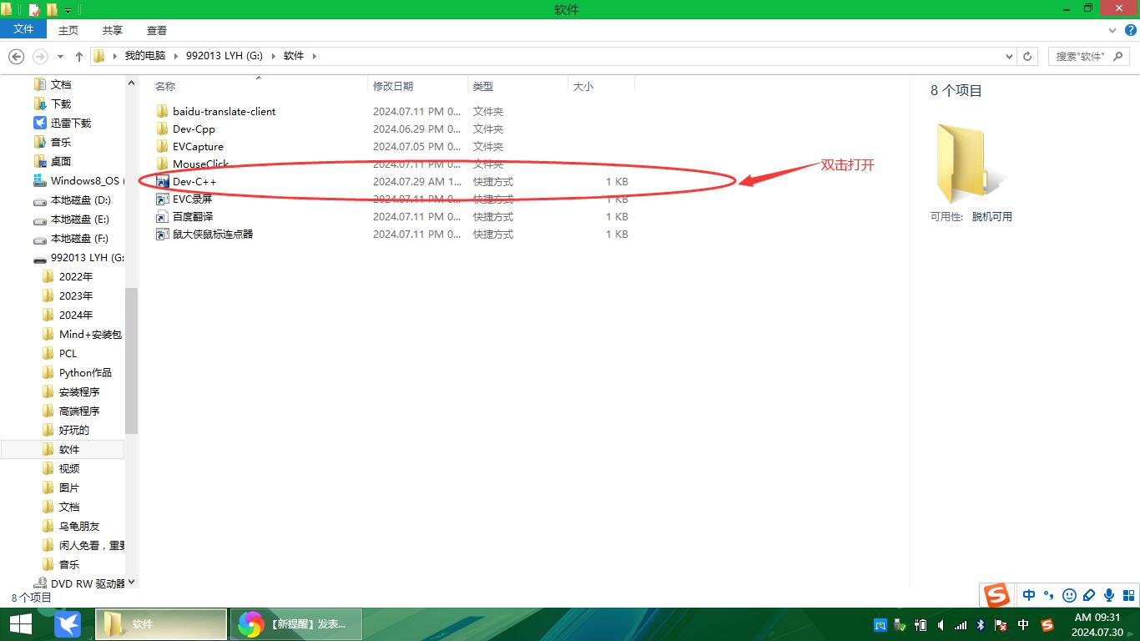Click the 搜索"软件" search box

pos(1088,56)
